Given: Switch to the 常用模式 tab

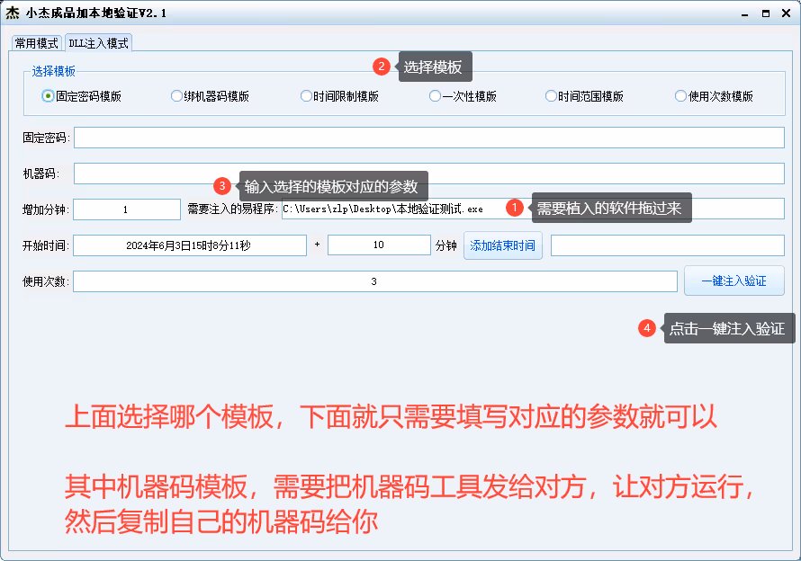Looking at the screenshot, I should (36, 43).
